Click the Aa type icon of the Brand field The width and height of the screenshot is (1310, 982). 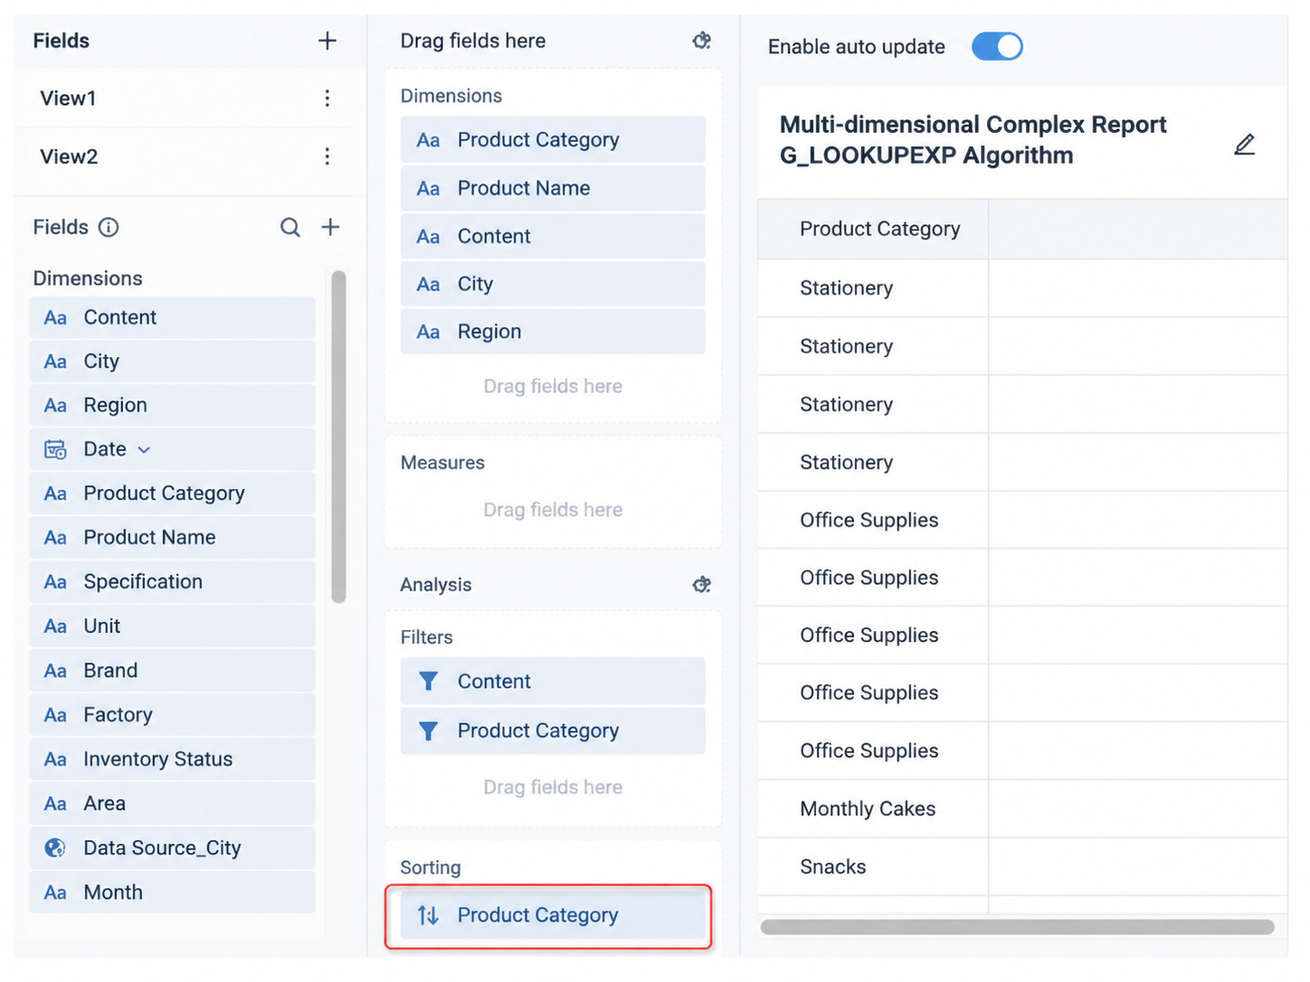pos(55,671)
